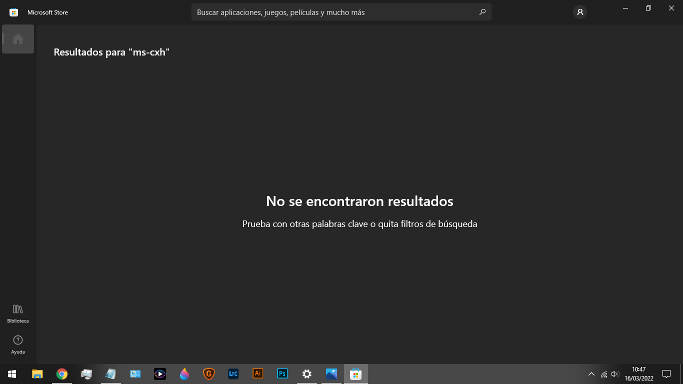This screenshot has height=384, width=683.
Task: Launch Lightroom Classic from the taskbar
Action: [x=233, y=374]
